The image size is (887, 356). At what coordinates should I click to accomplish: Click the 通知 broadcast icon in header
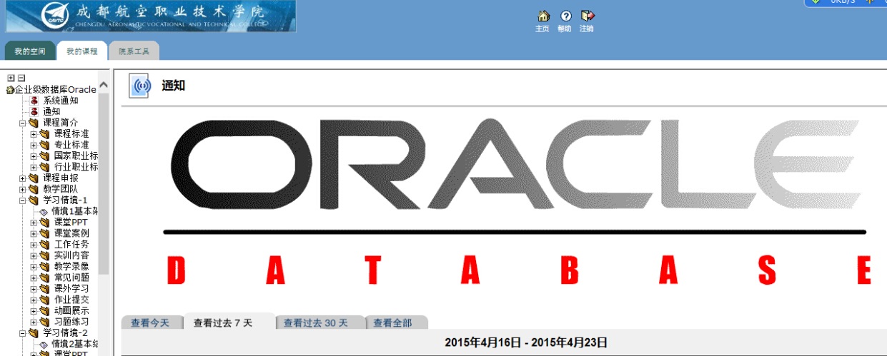click(141, 86)
